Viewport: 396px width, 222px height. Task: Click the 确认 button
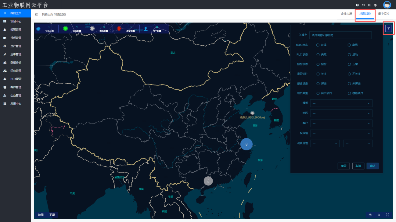(373, 166)
